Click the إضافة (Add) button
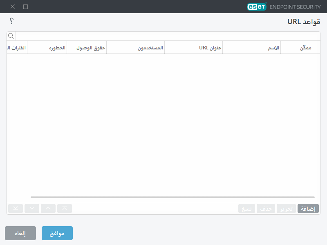 pos(308,208)
